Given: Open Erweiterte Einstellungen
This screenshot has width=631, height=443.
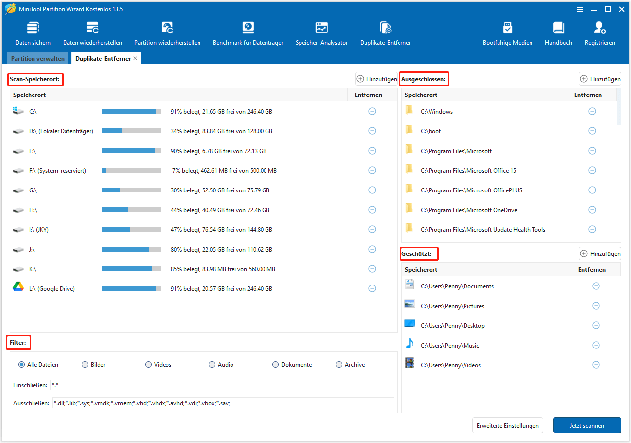Looking at the screenshot, I should (x=507, y=425).
